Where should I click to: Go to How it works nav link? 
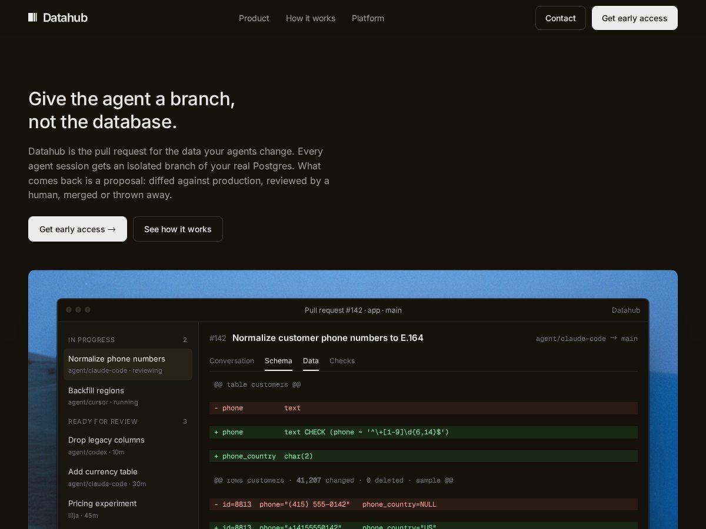(311, 18)
